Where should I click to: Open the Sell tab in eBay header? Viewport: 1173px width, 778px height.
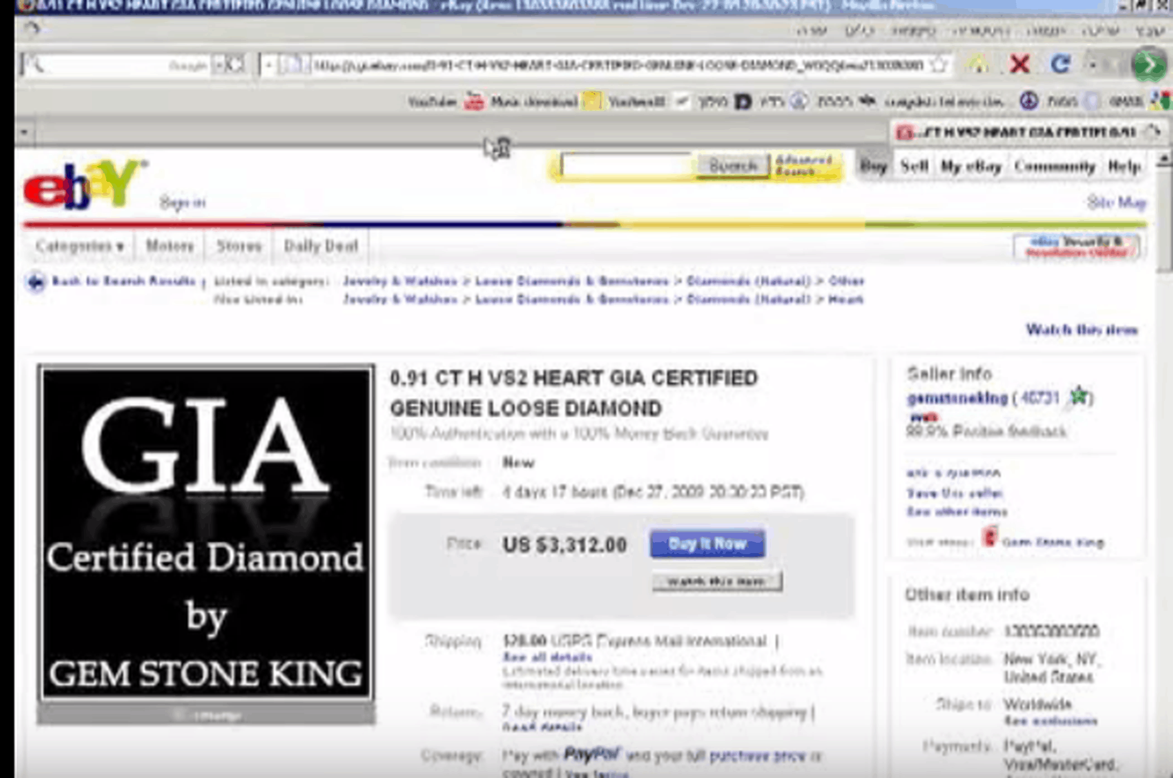(x=914, y=166)
